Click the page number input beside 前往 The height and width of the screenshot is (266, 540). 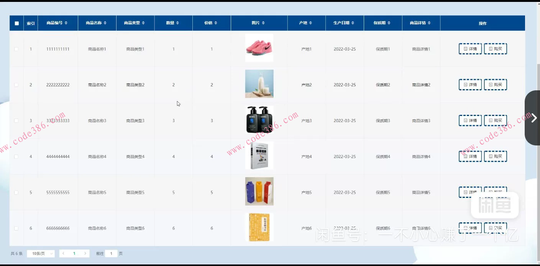110,253
